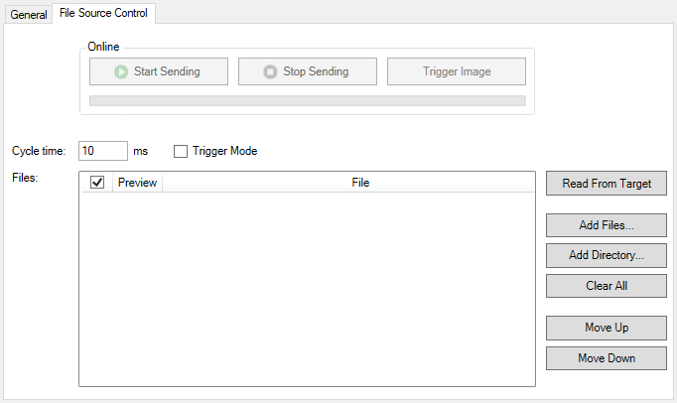
Task: Enable the Trigger Mode checkbox
Action: [181, 151]
